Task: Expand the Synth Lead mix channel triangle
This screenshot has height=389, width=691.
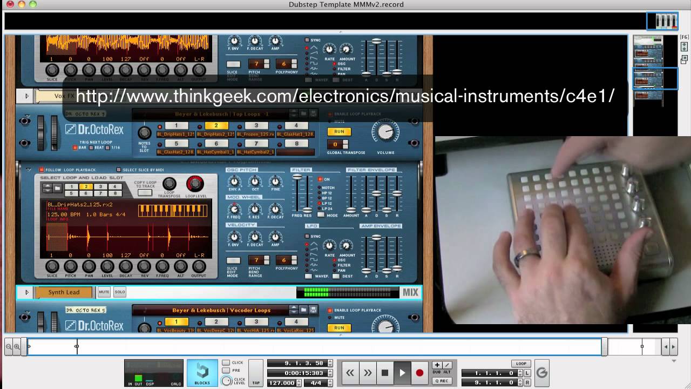Action: pos(26,292)
